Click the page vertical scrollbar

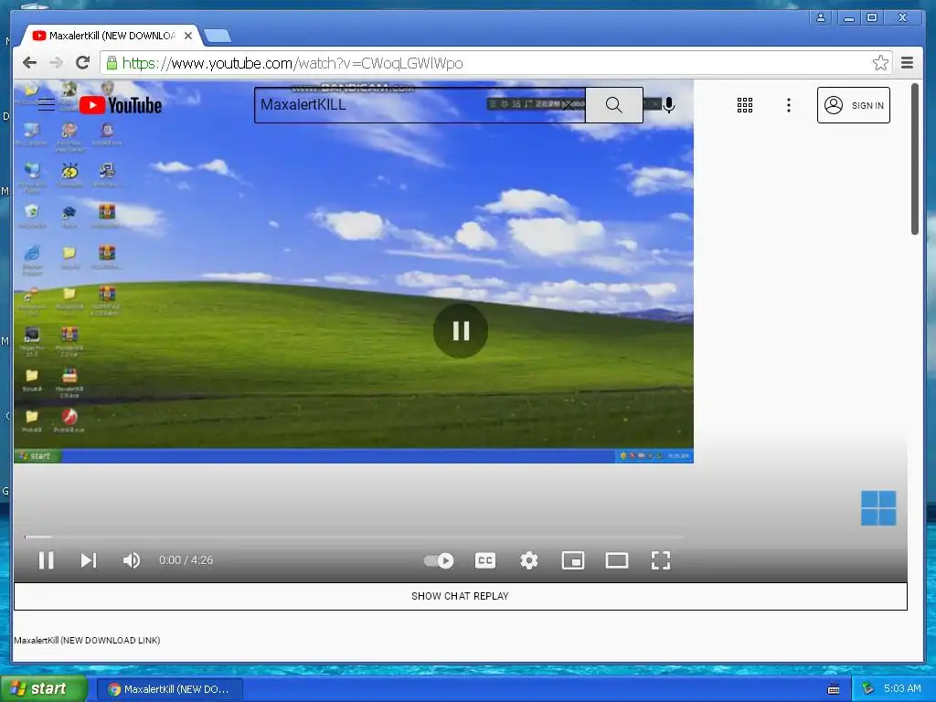coord(914,159)
